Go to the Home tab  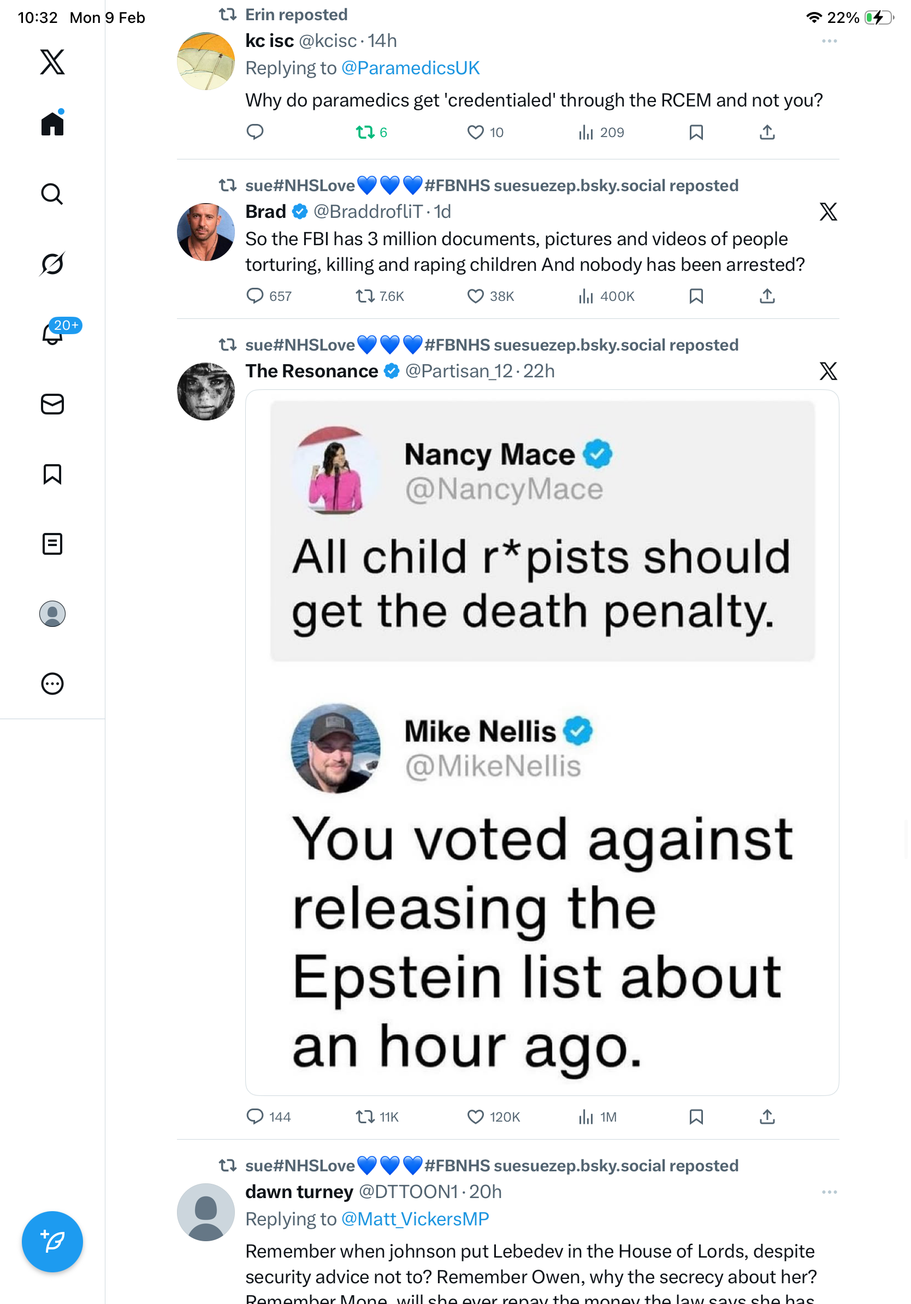[x=52, y=124]
